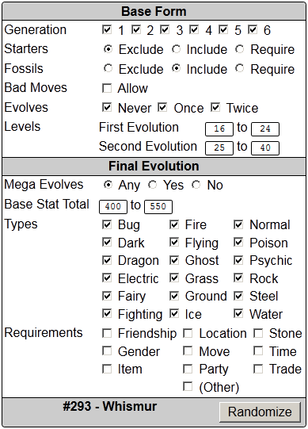This screenshot has width=308, height=429.
Task: Enable the Bad Moves Allow checkbox
Action: point(107,88)
